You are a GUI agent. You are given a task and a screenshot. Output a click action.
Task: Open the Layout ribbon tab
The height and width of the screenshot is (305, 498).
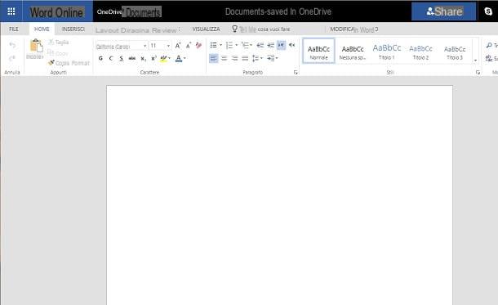(107, 30)
